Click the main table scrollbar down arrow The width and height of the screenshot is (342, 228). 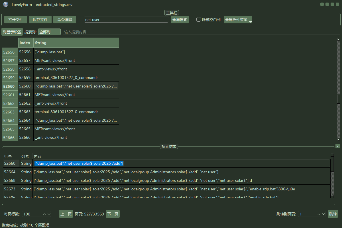[x=339, y=139]
